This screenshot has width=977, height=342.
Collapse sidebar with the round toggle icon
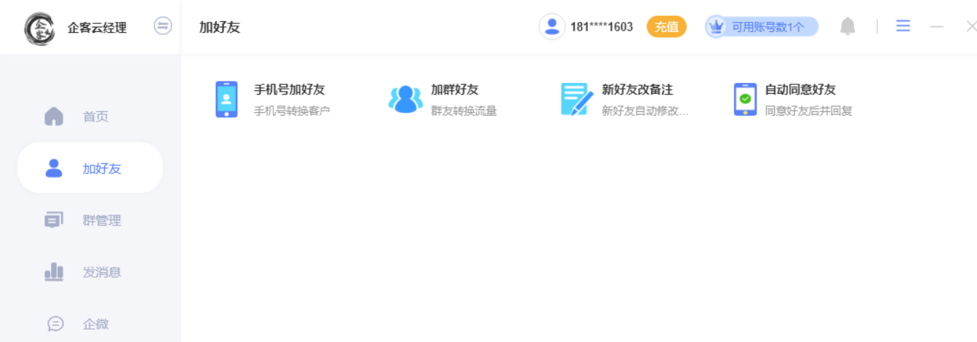(163, 26)
